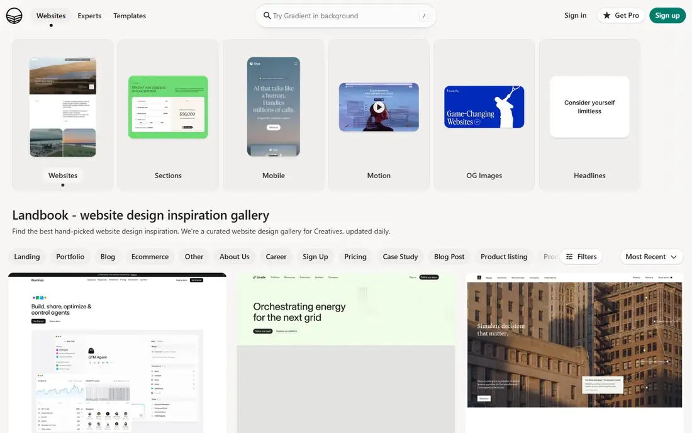The height and width of the screenshot is (433, 692).
Task: Select the Mobile category card
Action: 274,115
